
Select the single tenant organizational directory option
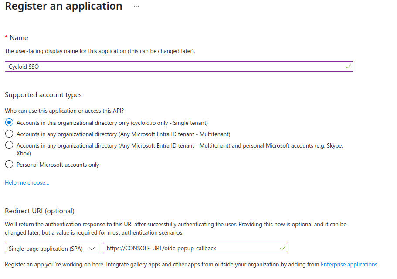click(x=9, y=123)
